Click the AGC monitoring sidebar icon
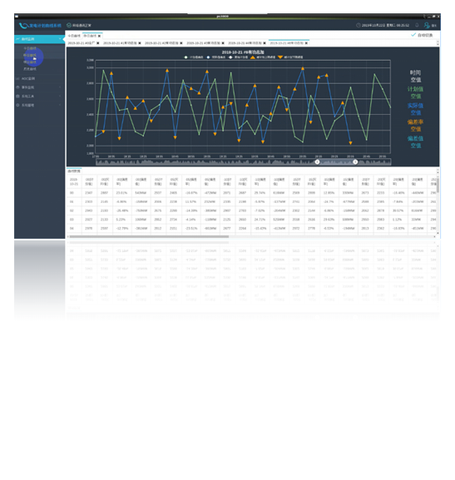Viewport: 455px width, 480px height. click(x=17, y=79)
